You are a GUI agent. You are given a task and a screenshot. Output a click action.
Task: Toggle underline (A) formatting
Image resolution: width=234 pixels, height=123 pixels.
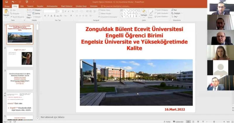51,16
